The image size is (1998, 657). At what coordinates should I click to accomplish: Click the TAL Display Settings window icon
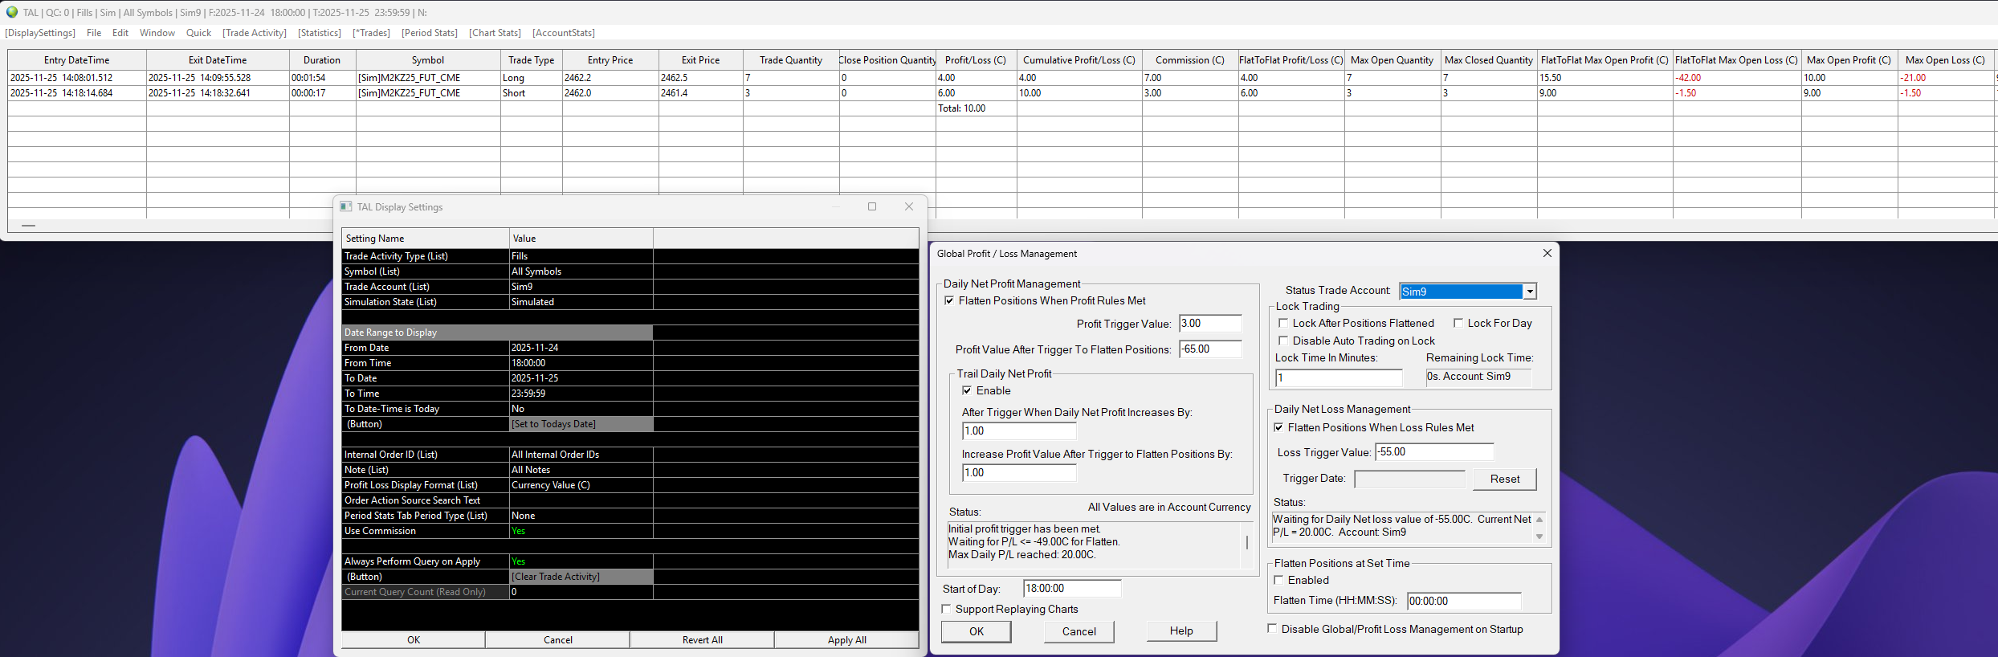coord(346,206)
